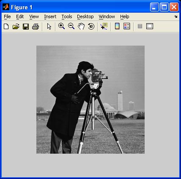Open the Edit menu
181x179 pixels.
point(20,16)
